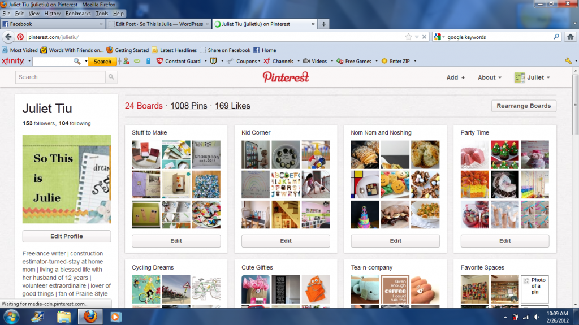579x325 pixels.
Task: Open a new tab with the plus button
Action: (x=324, y=24)
